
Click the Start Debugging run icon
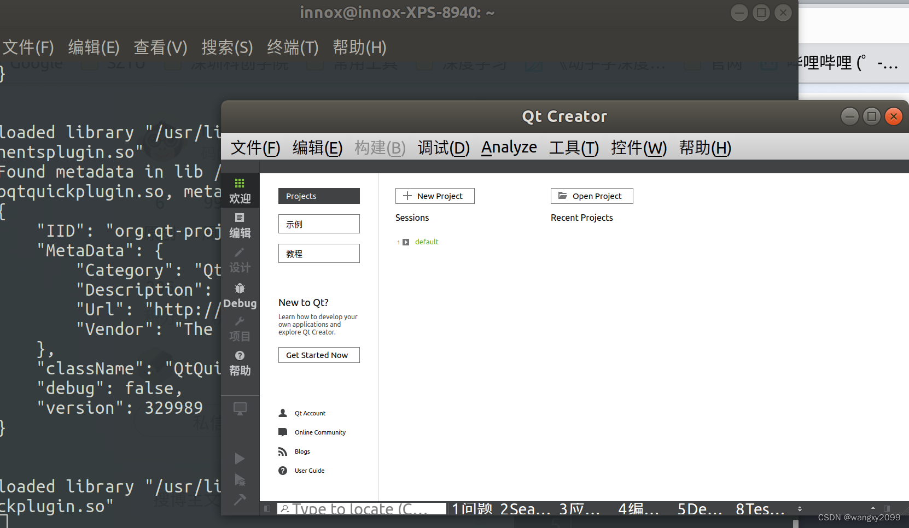coord(240,479)
